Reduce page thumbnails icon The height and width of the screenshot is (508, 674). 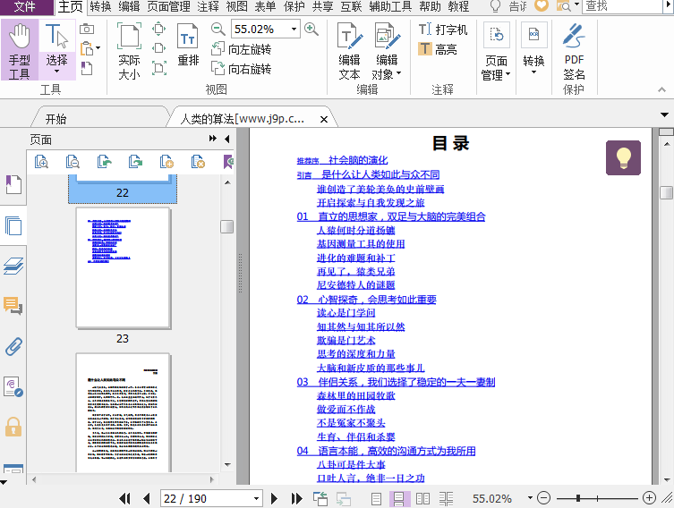pos(73,162)
